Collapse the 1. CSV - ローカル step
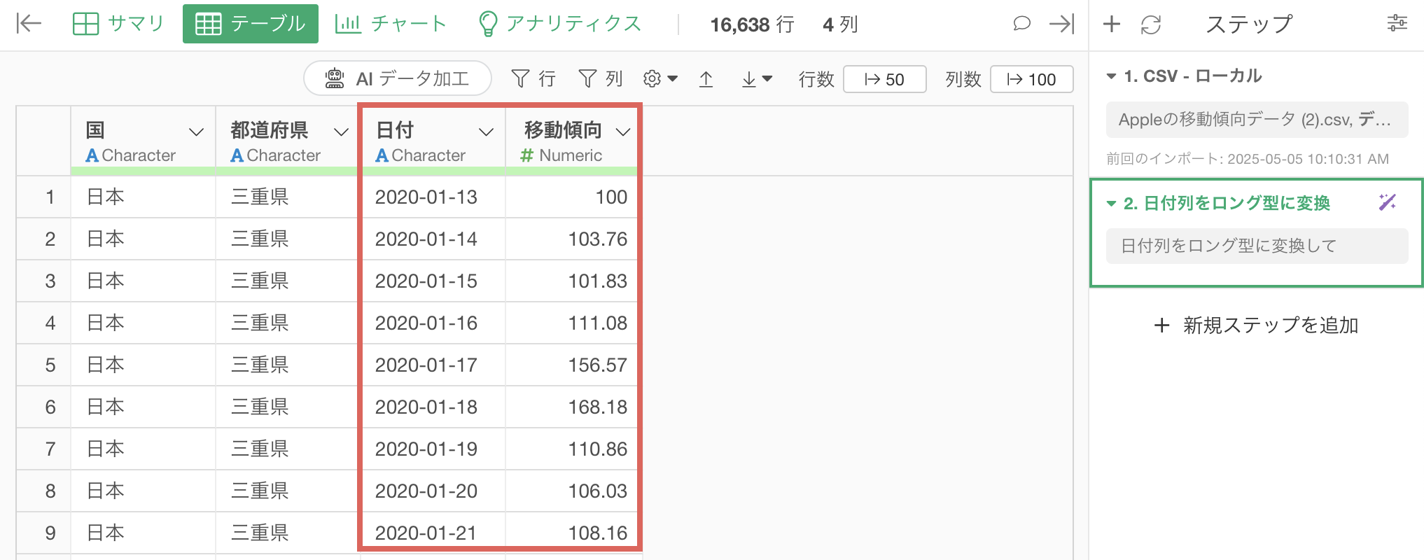The width and height of the screenshot is (1424, 560). 1111,76
